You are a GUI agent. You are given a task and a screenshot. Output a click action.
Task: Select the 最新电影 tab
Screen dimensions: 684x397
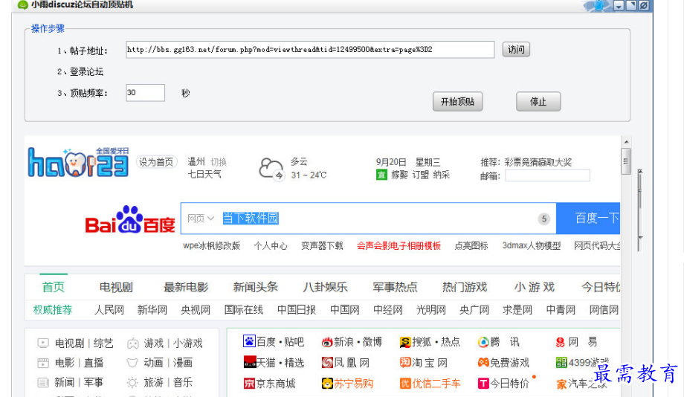click(186, 287)
